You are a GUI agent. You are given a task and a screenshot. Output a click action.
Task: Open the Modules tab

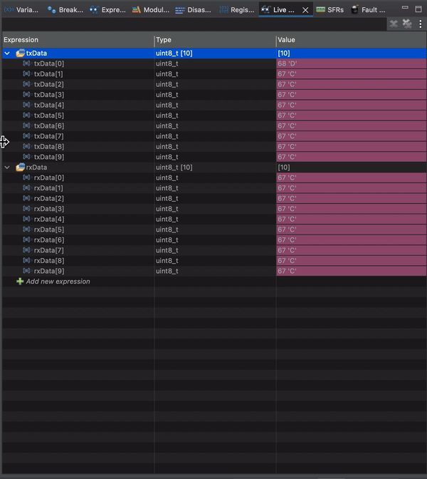point(151,10)
